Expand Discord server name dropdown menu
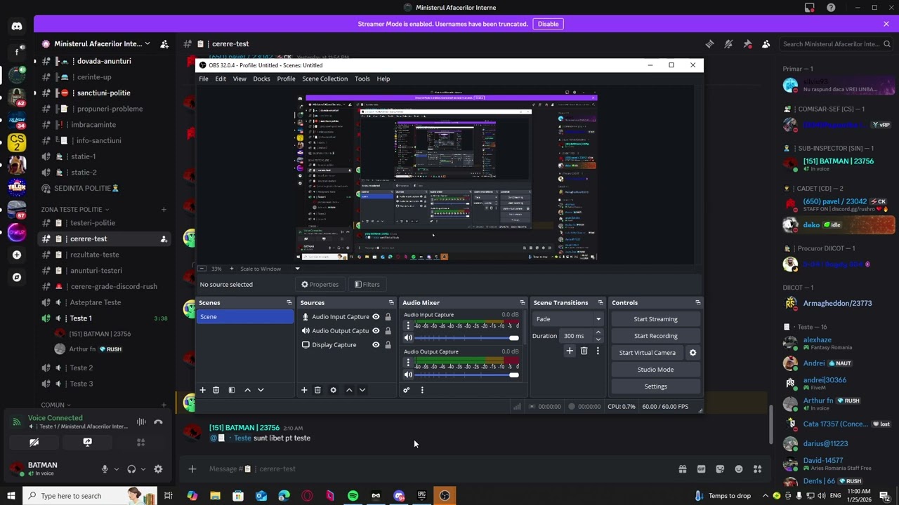This screenshot has width=899, height=505. point(147,43)
